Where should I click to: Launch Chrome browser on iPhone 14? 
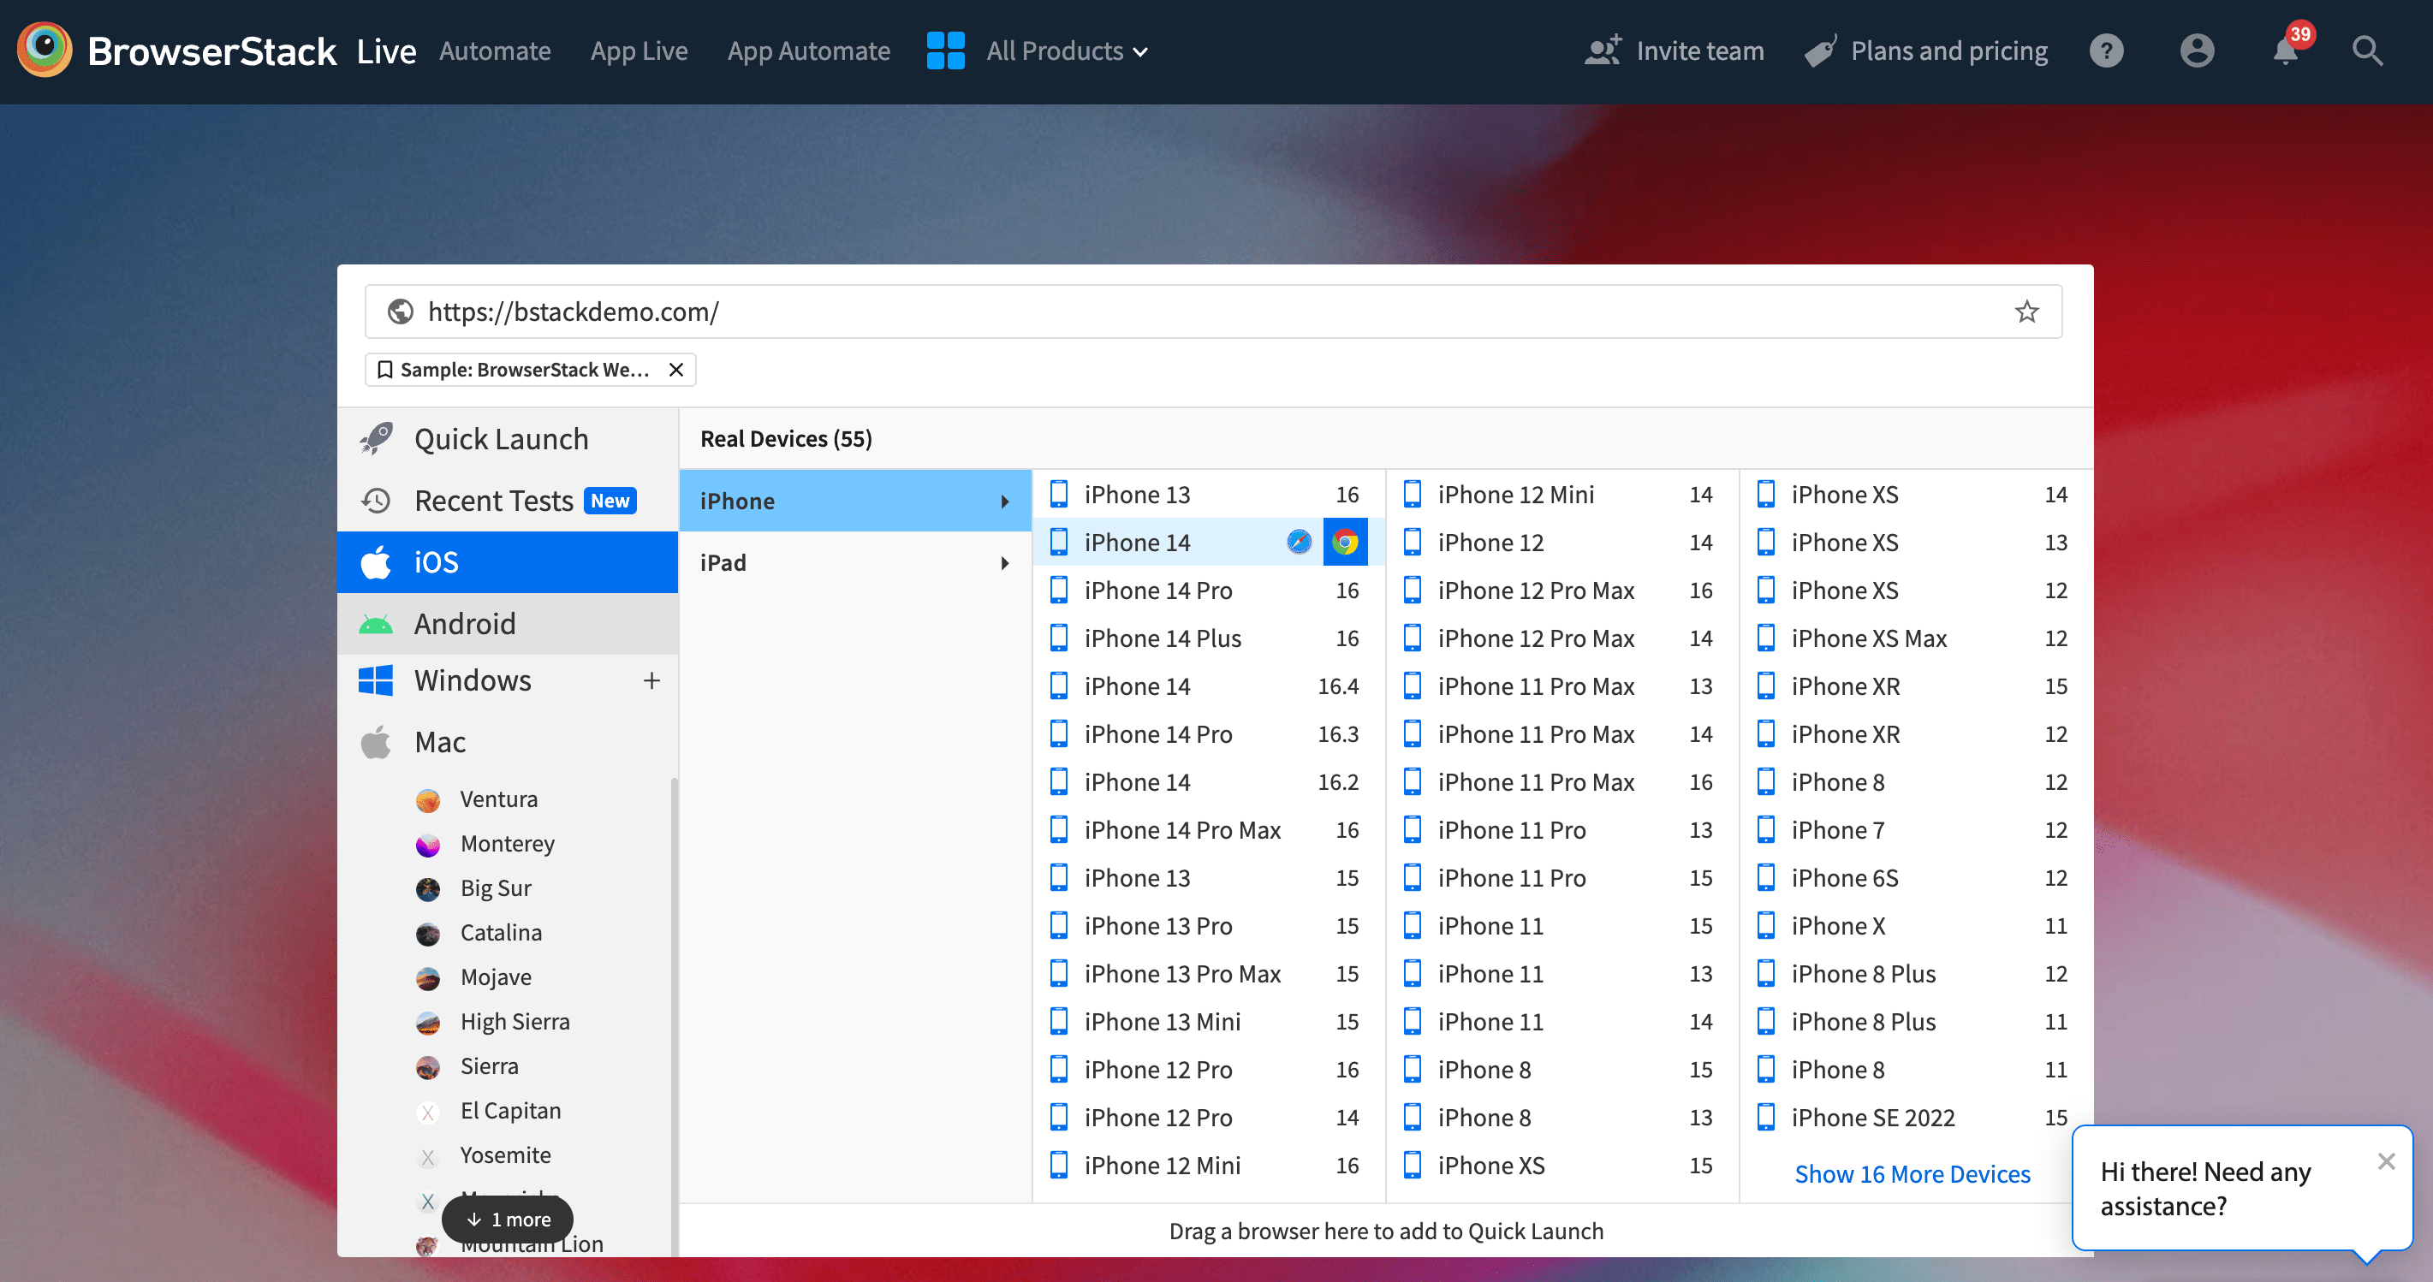(1345, 542)
